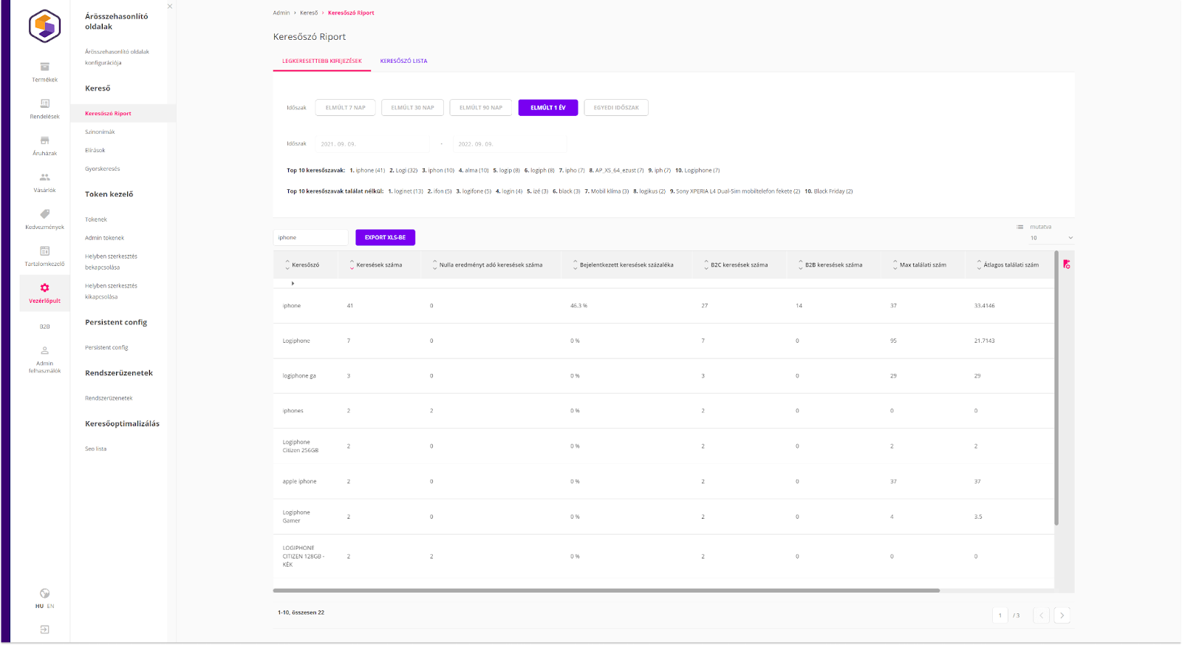
Task: Open the Áruházak section icon
Action: point(44,140)
